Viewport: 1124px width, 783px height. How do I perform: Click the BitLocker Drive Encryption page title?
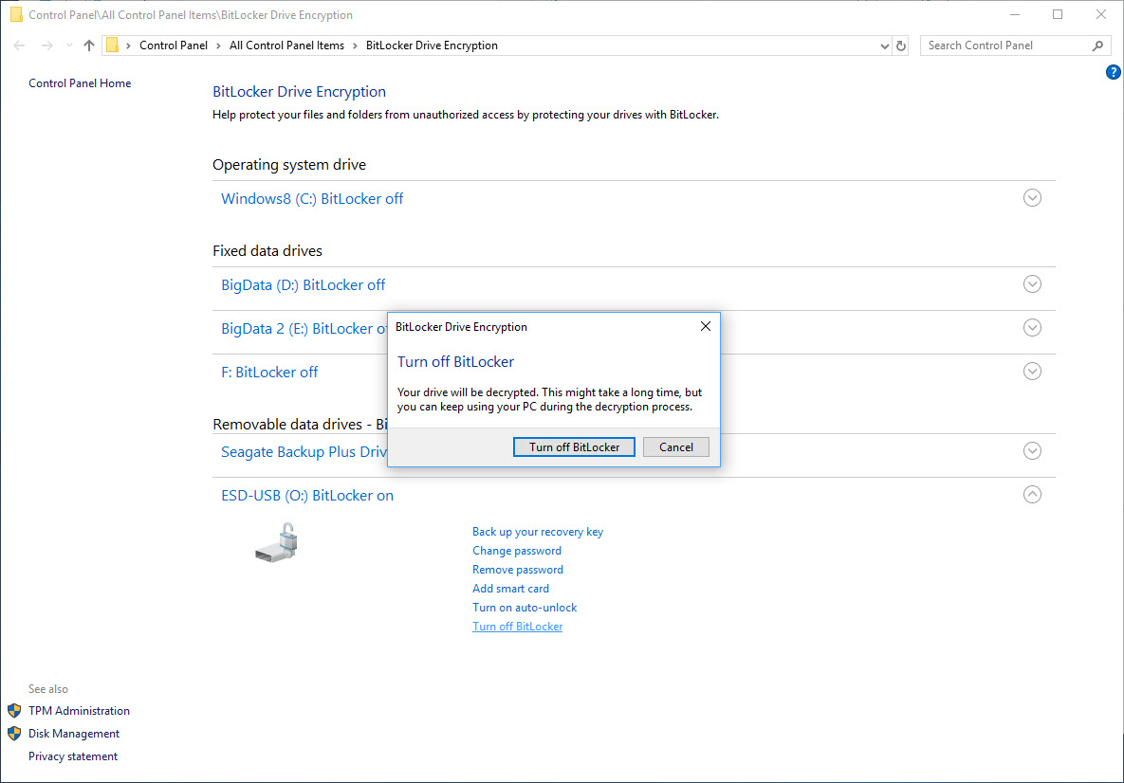(299, 92)
